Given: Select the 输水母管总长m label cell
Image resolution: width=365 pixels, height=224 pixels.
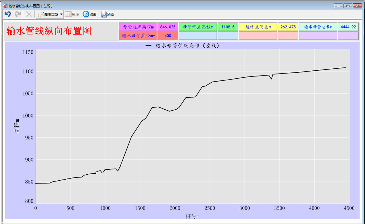Looking at the screenshot, I should click(x=318, y=27).
